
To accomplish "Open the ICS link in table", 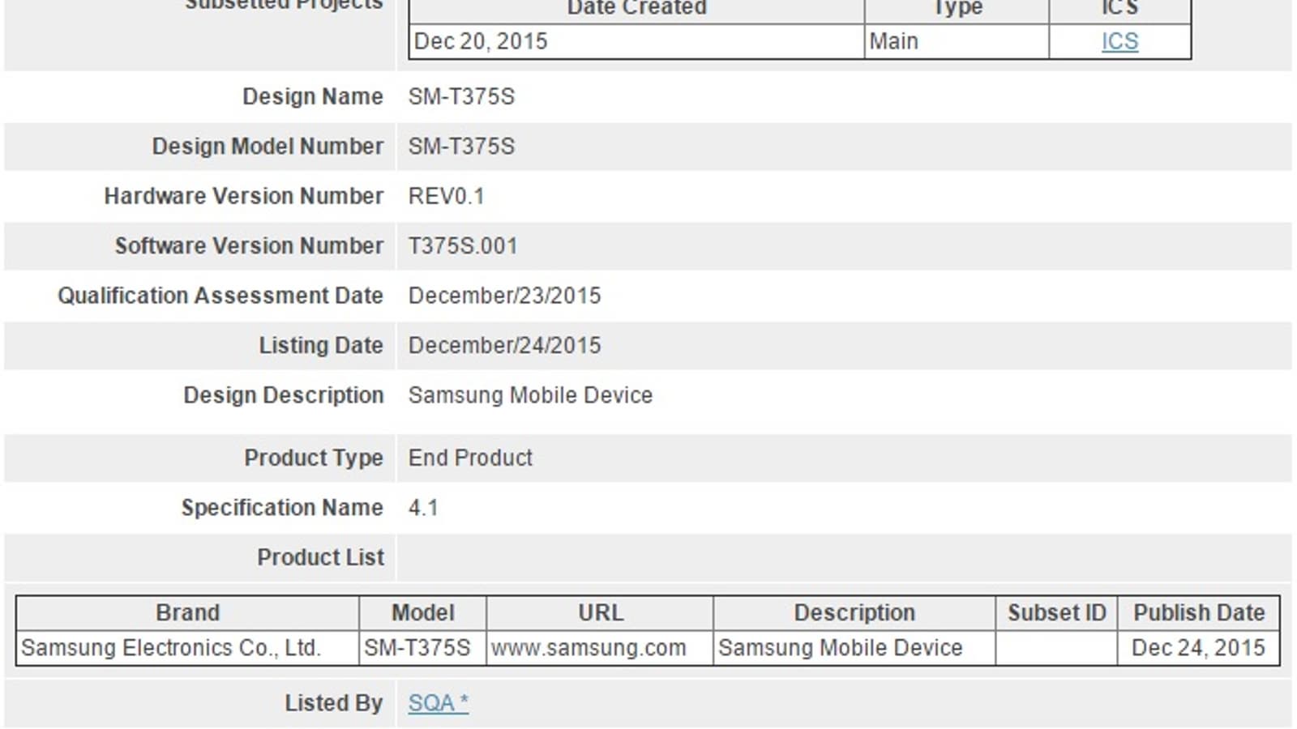I will click(x=1119, y=41).
